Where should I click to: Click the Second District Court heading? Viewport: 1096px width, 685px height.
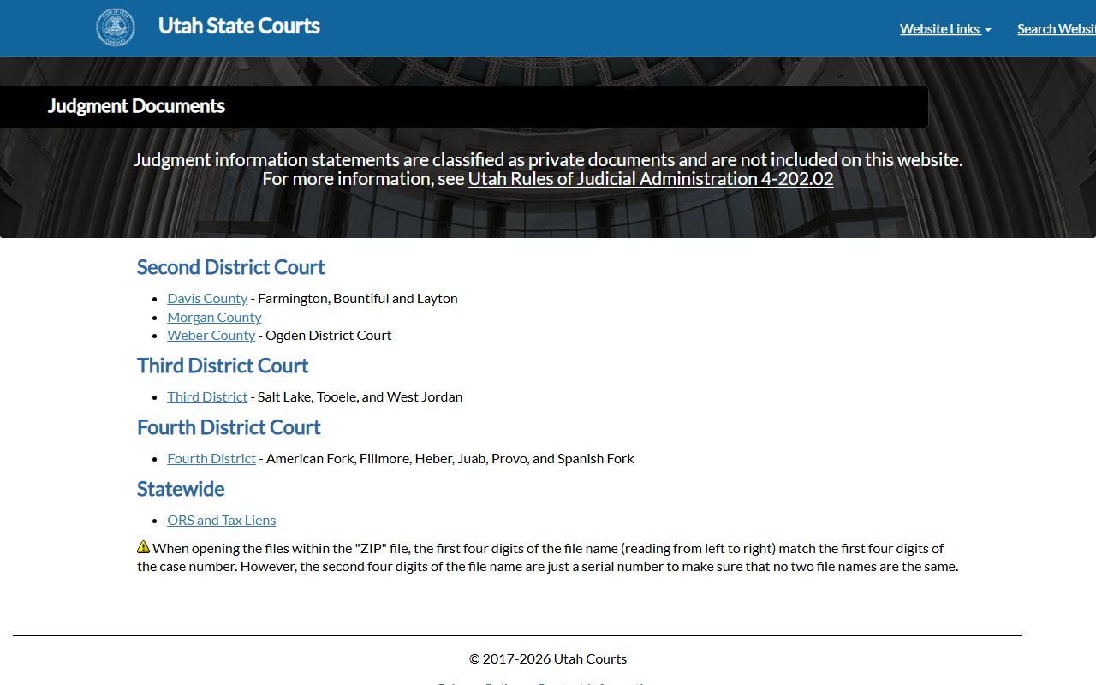[x=231, y=267]
